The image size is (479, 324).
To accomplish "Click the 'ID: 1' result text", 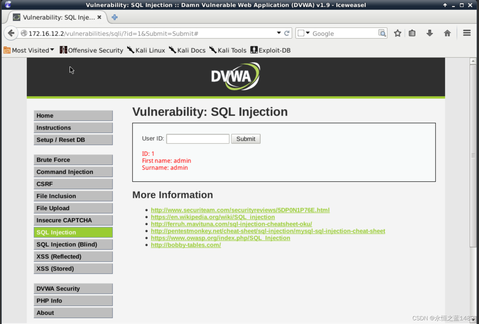I will click(148, 154).
